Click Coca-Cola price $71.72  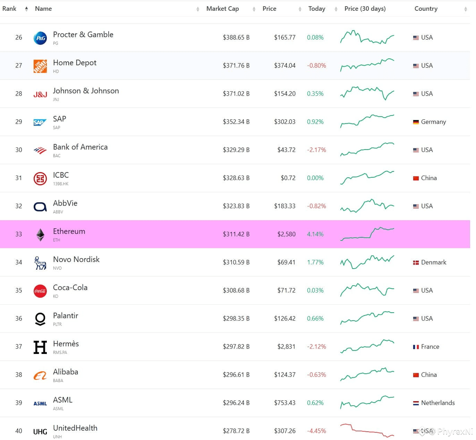[286, 290]
